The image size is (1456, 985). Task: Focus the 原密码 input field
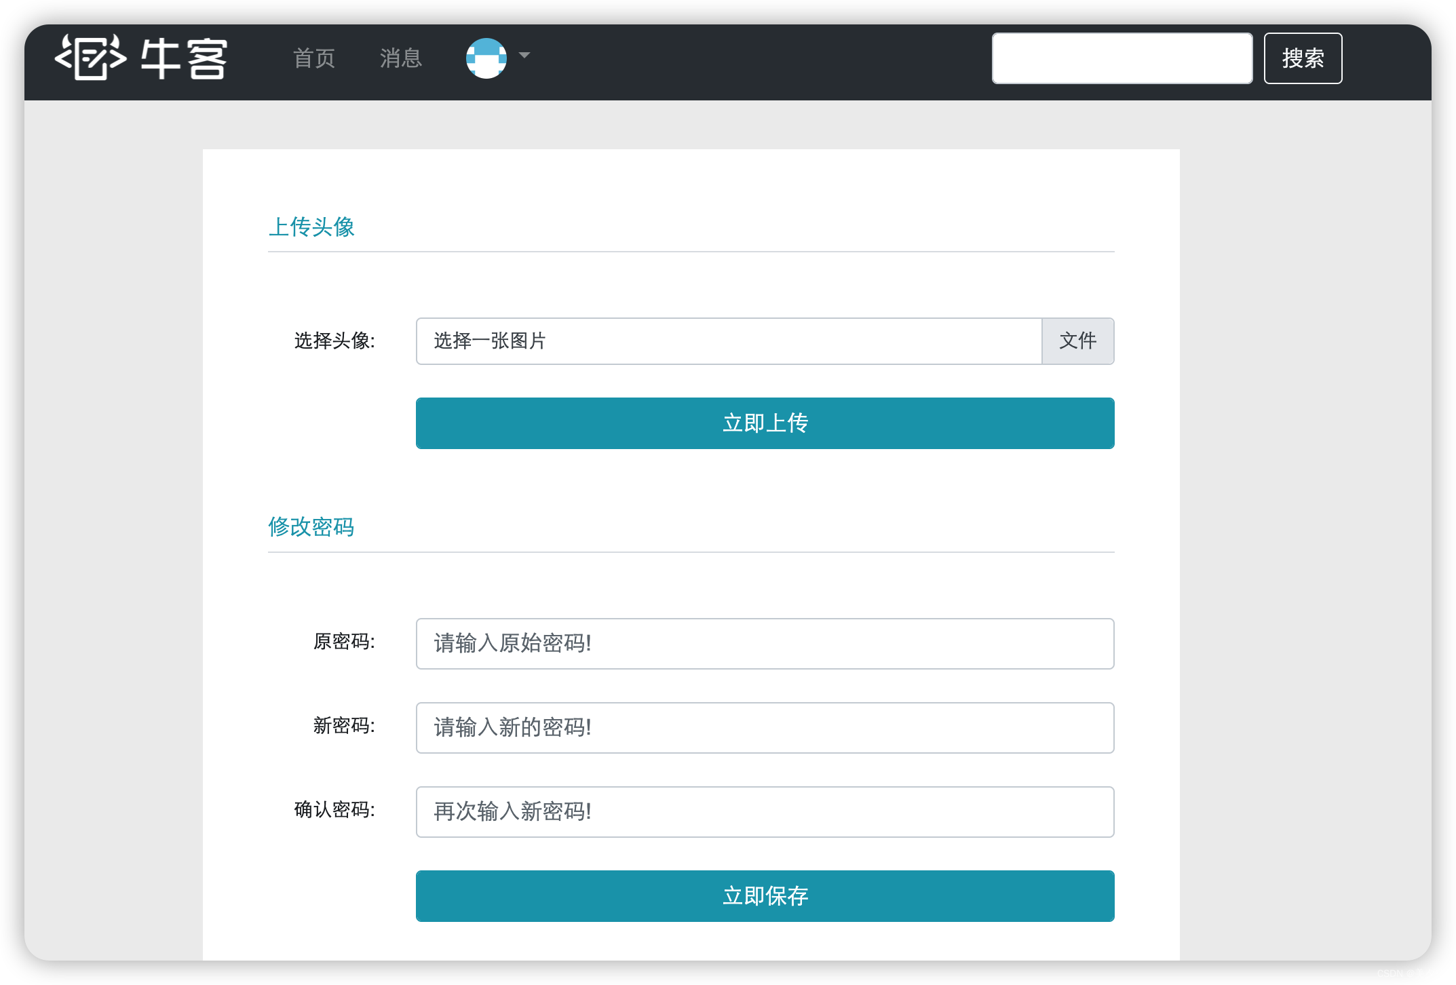click(x=765, y=643)
